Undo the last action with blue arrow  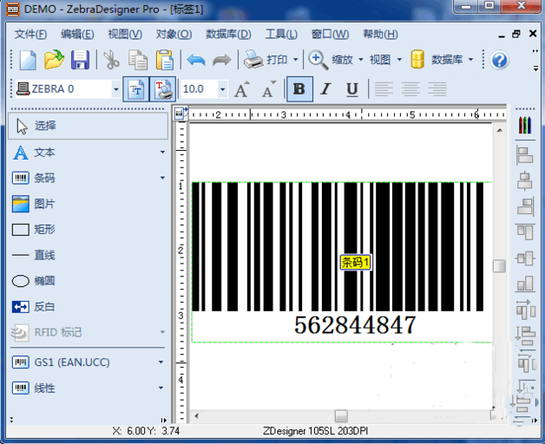(195, 60)
